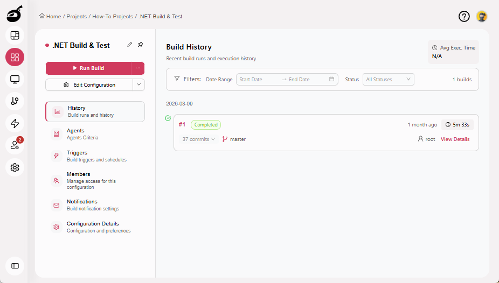The width and height of the screenshot is (499, 283).
Task: Click the master branch name
Action: 238,139
